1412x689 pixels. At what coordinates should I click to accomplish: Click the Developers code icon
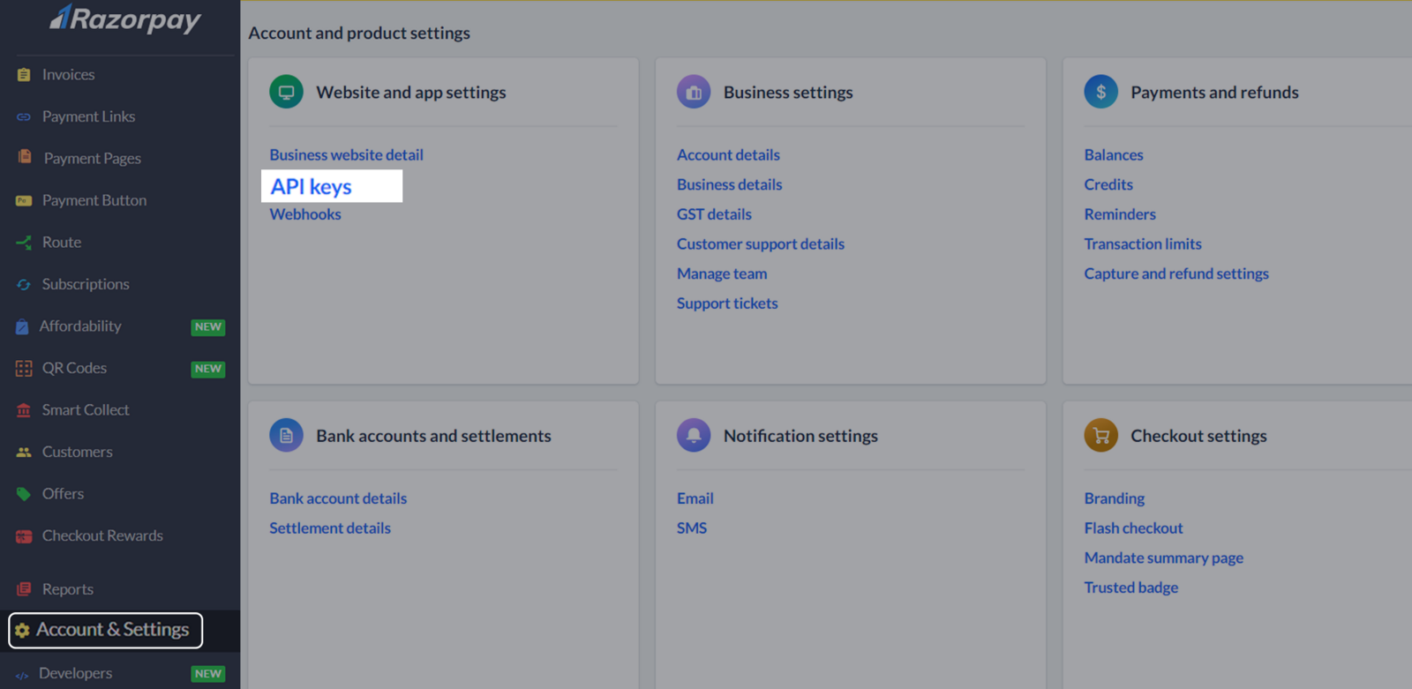coord(22,675)
